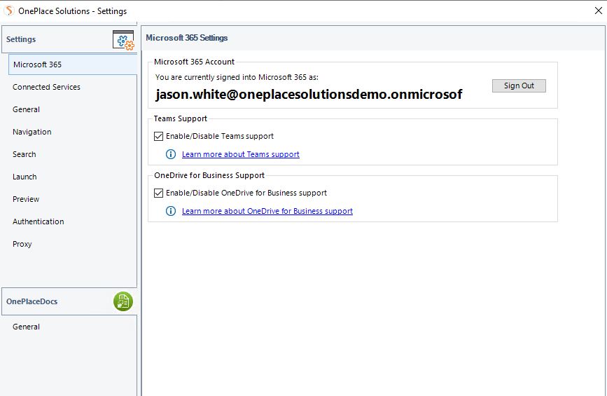Screen dimensions: 607x396
Task: Click the Microsoft 365 Account group label
Action: (x=194, y=62)
